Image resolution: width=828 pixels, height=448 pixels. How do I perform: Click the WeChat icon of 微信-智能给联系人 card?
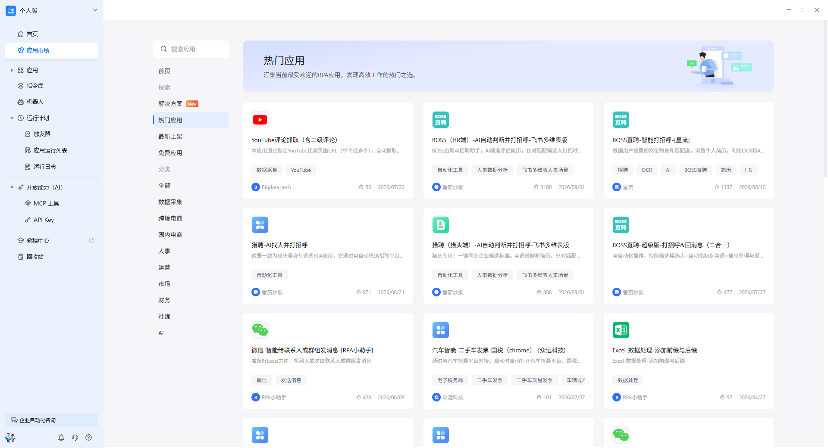tap(260, 330)
